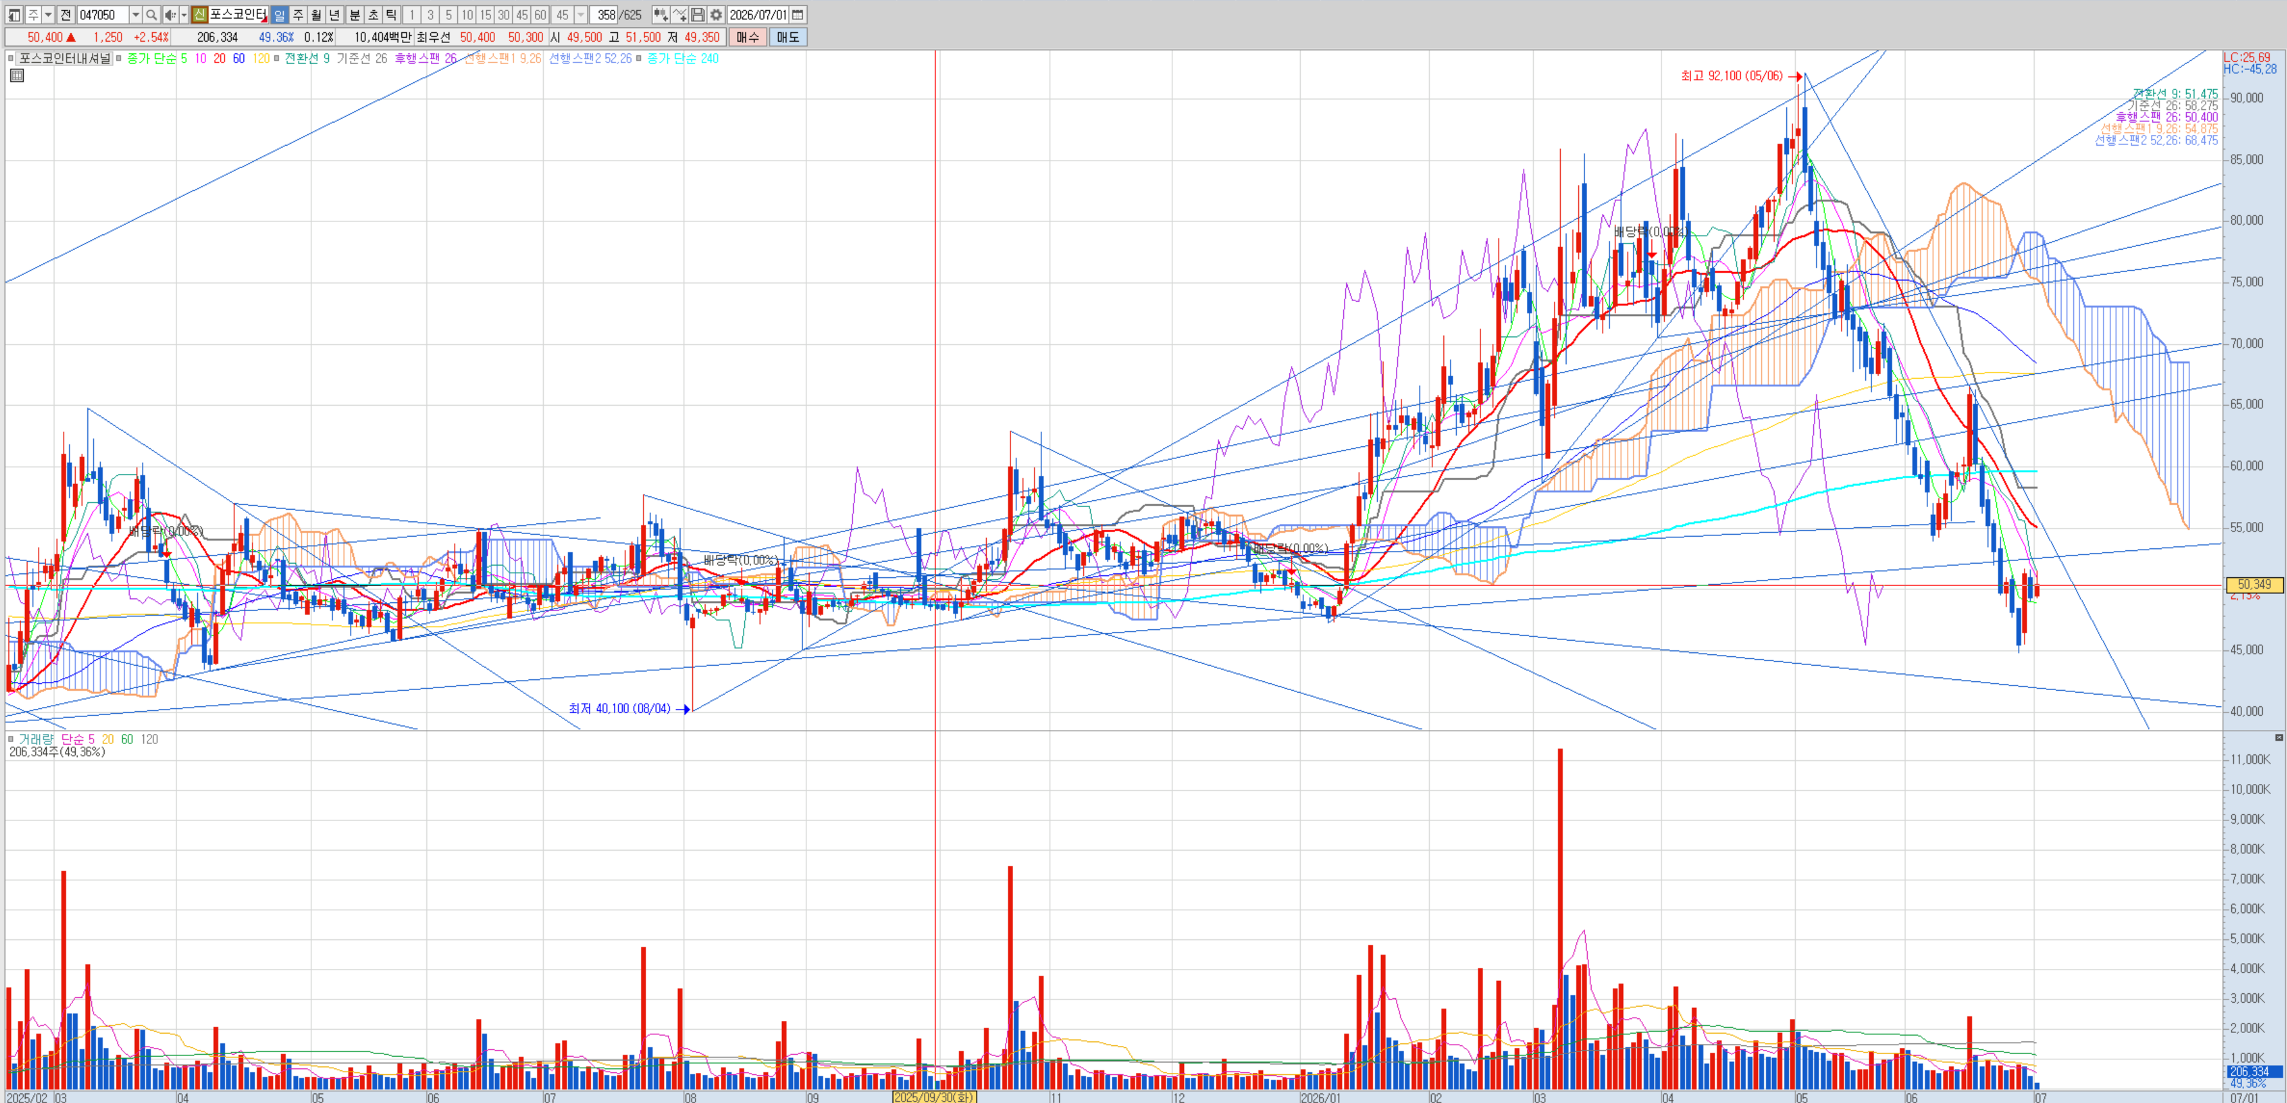Click the 거래량 volume legend label
Viewport: 2287px width, 1103px height.
(37, 739)
